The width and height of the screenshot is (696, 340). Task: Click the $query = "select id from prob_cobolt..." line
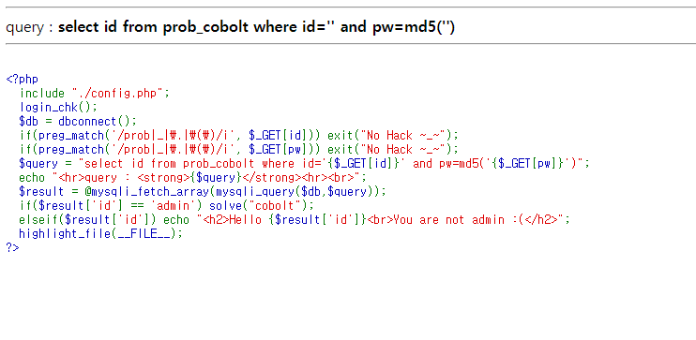coord(305,164)
